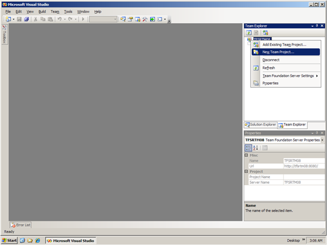This screenshot has height=245, width=327.
Task: Toggle Categorized view in Properties panel
Action: click(x=248, y=148)
